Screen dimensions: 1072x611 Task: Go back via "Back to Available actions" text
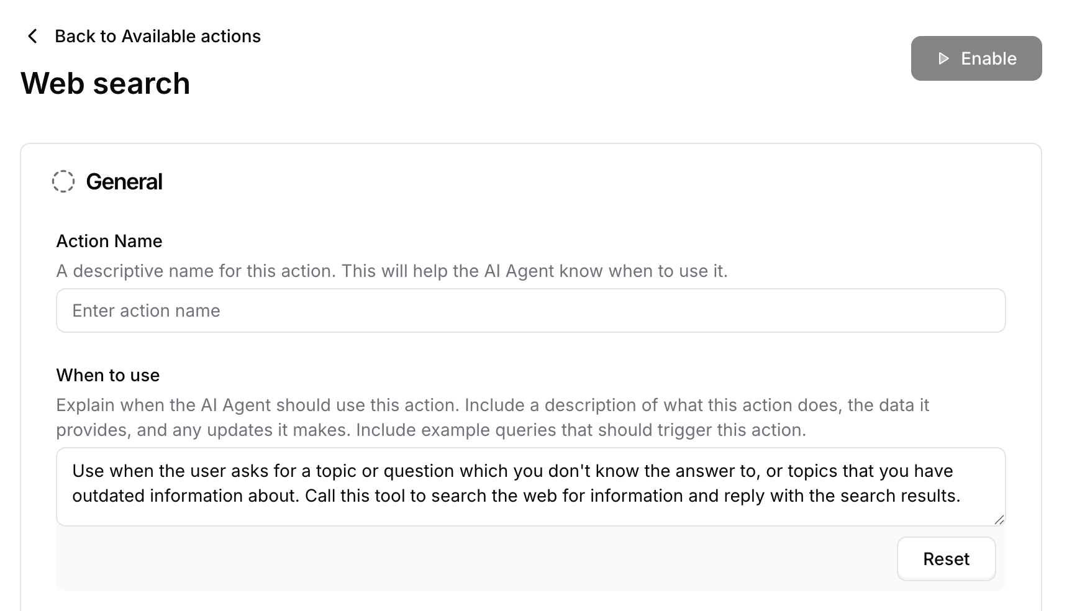[x=158, y=36]
